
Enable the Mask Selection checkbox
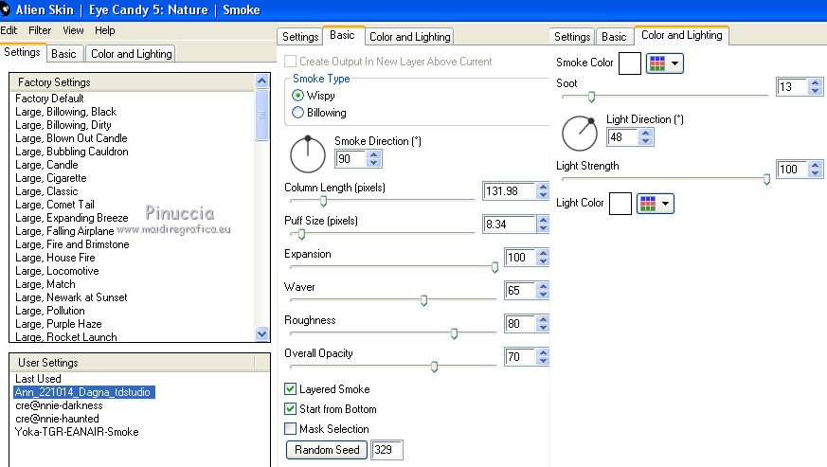[291, 429]
